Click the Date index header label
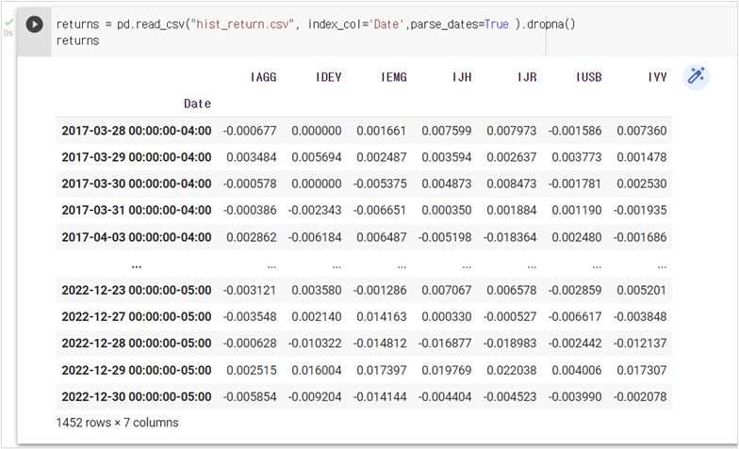 196,104
